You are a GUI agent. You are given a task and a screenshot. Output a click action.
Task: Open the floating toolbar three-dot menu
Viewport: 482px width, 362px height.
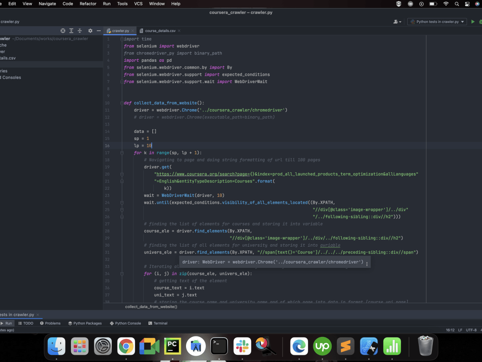click(367, 264)
